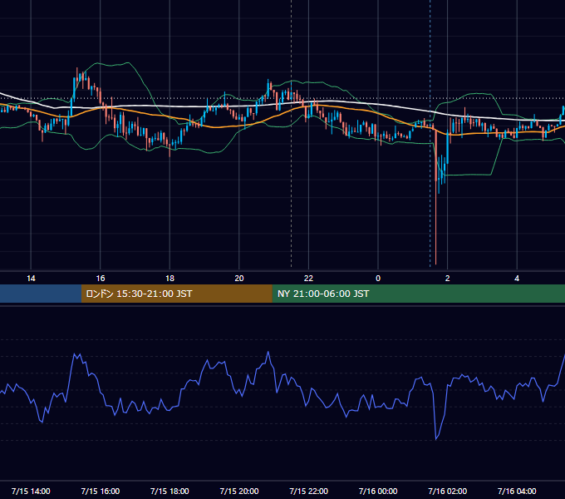Screen dimensions: 565x499
Task: Click the white dashed vertical line before 22
Action: pyautogui.click(x=291, y=133)
